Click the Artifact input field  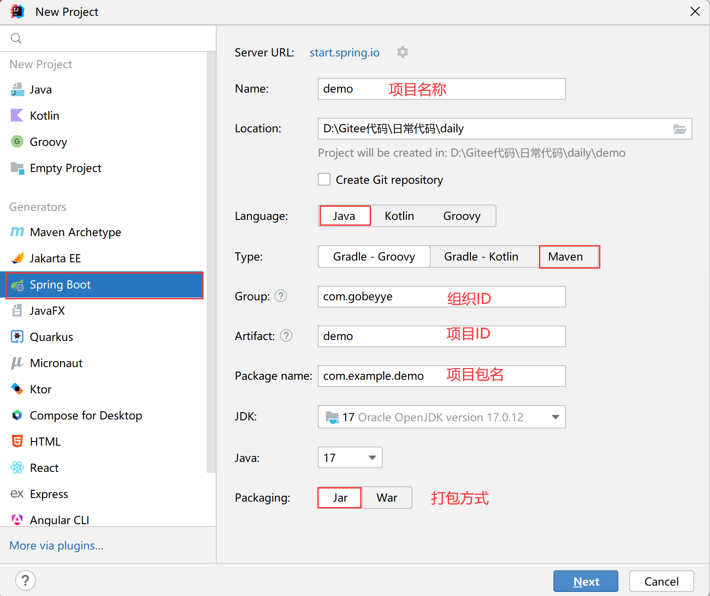(x=441, y=336)
